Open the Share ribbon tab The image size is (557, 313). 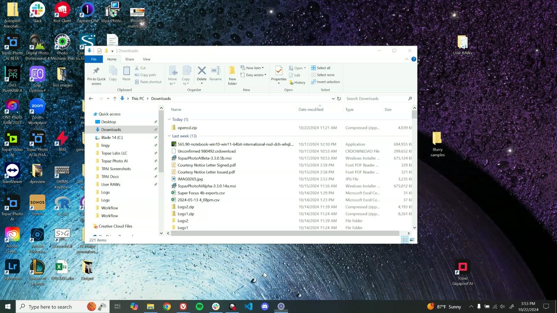coord(130,59)
